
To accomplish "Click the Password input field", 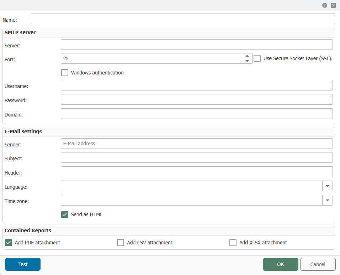I will pyautogui.click(x=197, y=99).
